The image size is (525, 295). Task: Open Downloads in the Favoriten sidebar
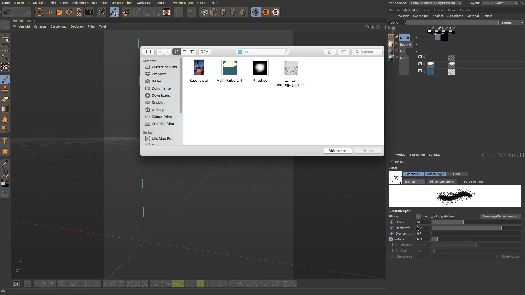click(x=161, y=95)
